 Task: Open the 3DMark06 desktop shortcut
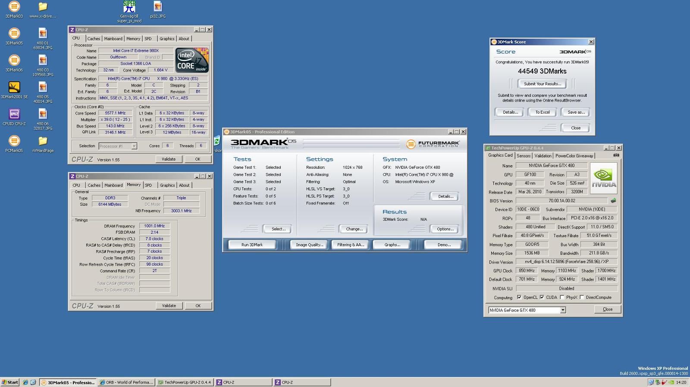[14, 63]
